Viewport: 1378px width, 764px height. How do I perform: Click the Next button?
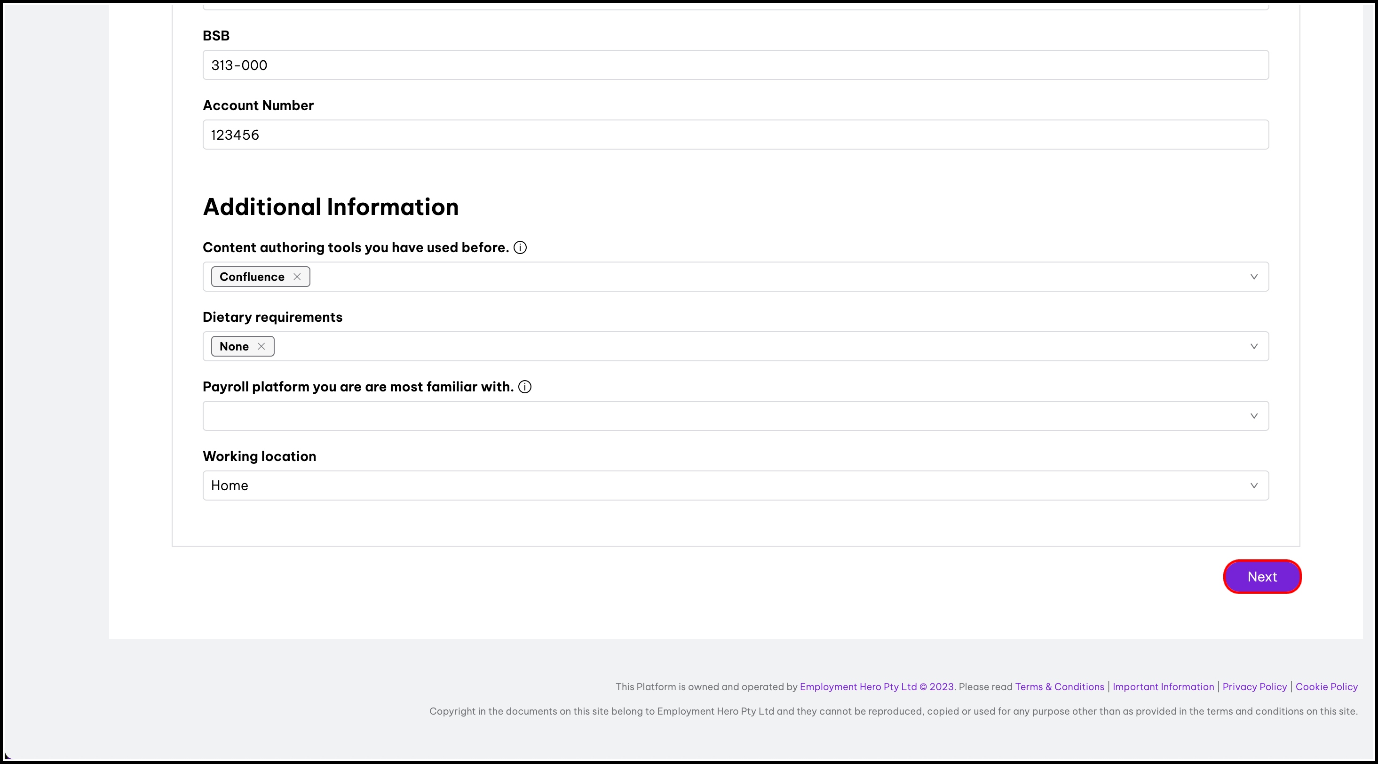[x=1262, y=577]
